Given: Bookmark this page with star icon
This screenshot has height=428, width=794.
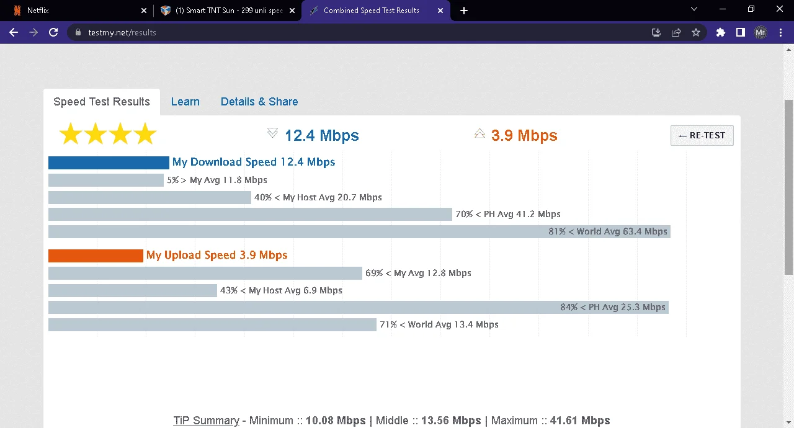Looking at the screenshot, I should 696,32.
